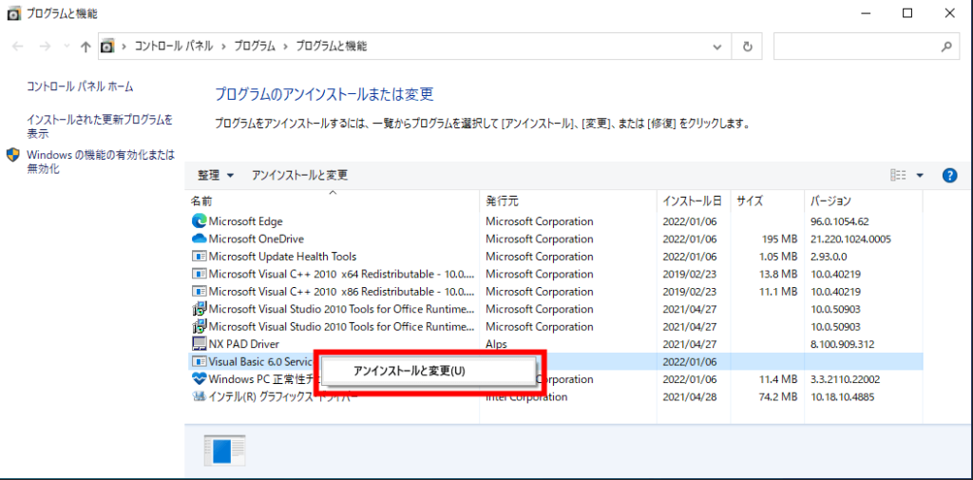Click プログラム in the breadcrumb
Viewport: 973px width, 480px height.
click(x=255, y=47)
